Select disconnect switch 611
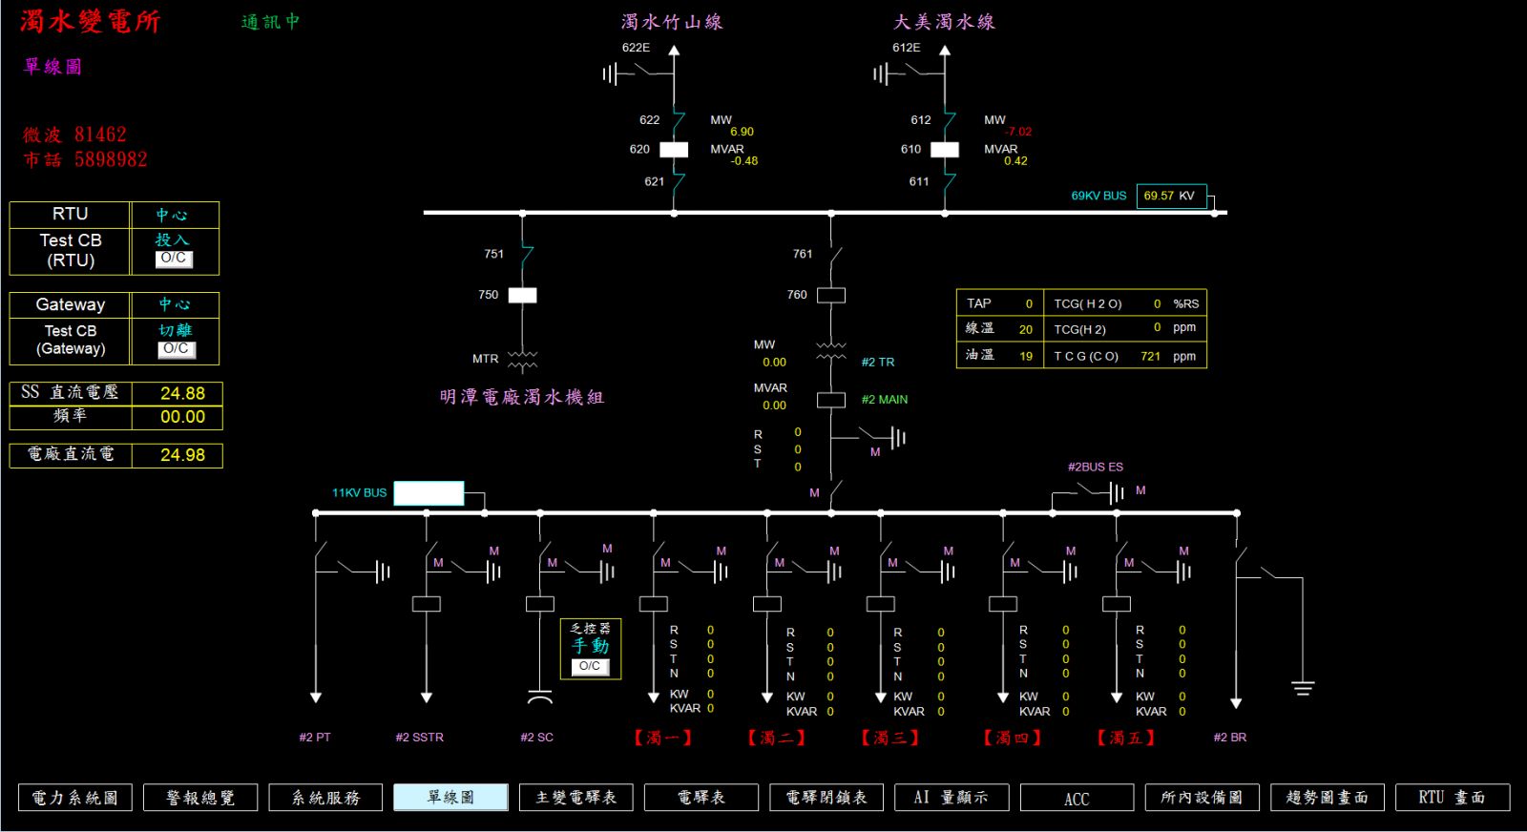 click(x=949, y=182)
